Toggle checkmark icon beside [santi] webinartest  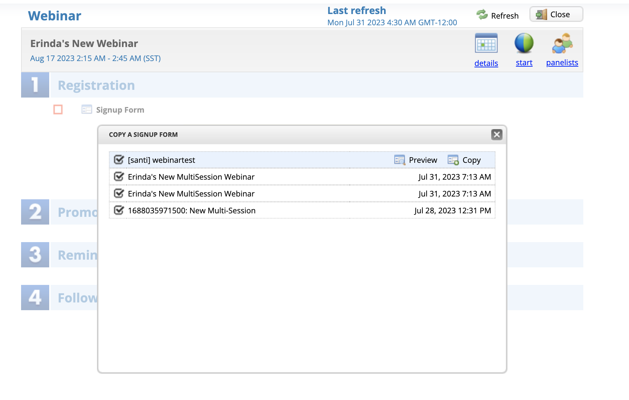point(119,160)
